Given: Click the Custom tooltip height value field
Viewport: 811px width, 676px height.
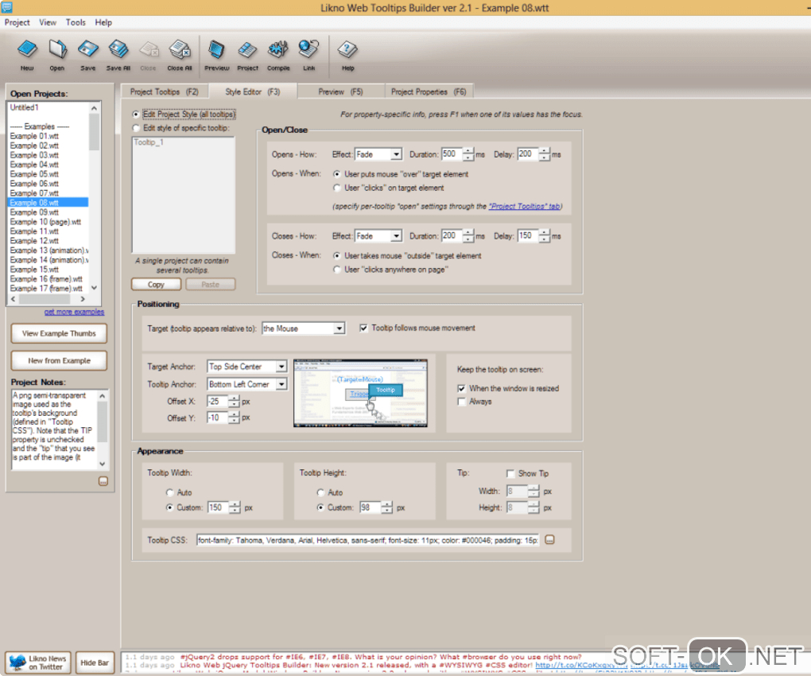Looking at the screenshot, I should tap(370, 508).
